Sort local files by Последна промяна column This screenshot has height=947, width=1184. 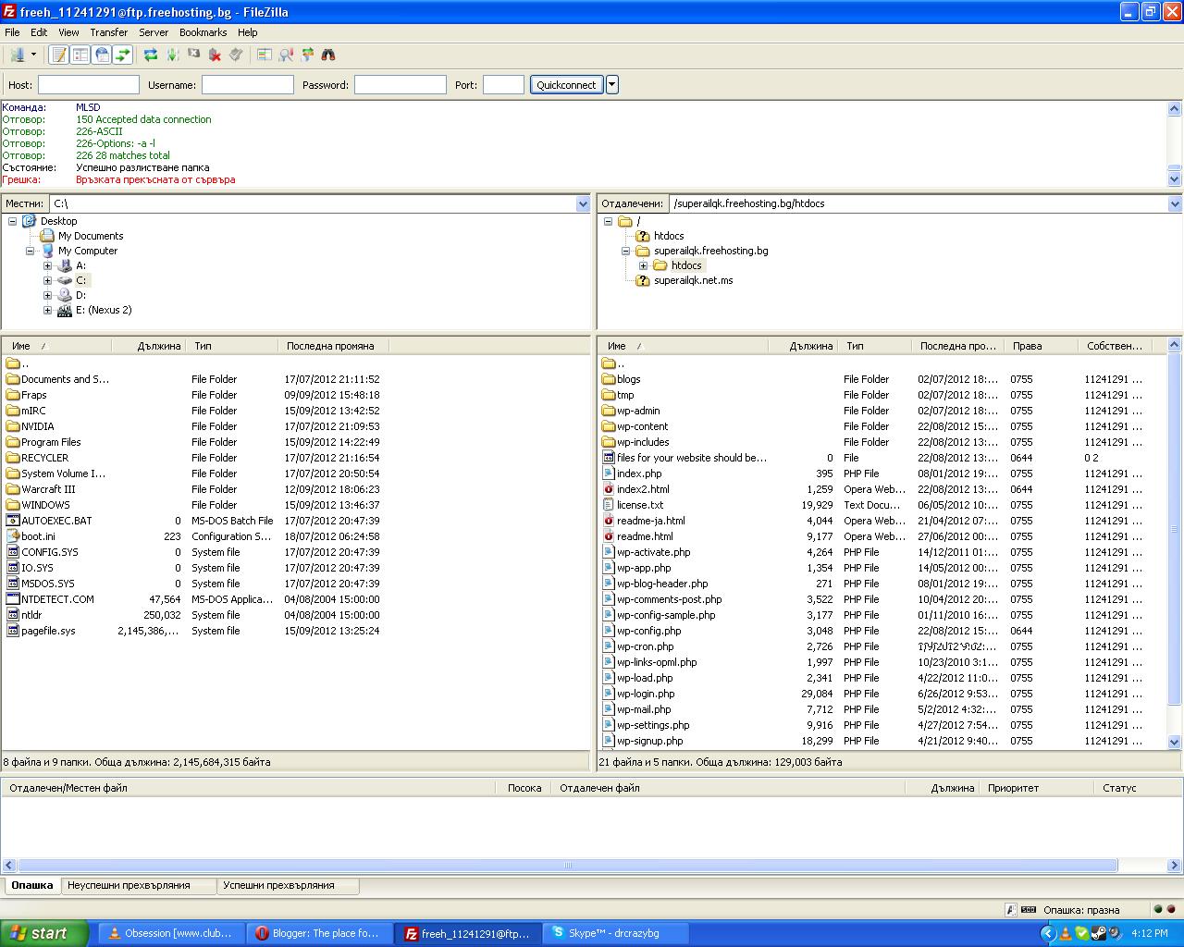pos(333,346)
